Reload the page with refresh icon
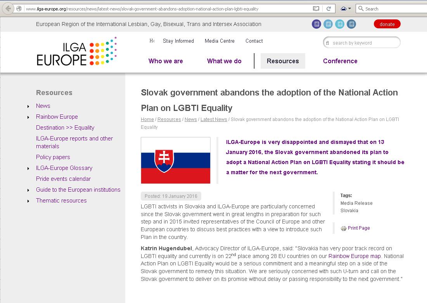427x303 pixels. (x=328, y=9)
